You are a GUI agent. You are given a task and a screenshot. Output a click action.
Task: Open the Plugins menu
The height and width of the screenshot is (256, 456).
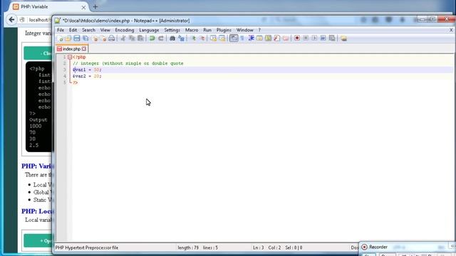224,30
